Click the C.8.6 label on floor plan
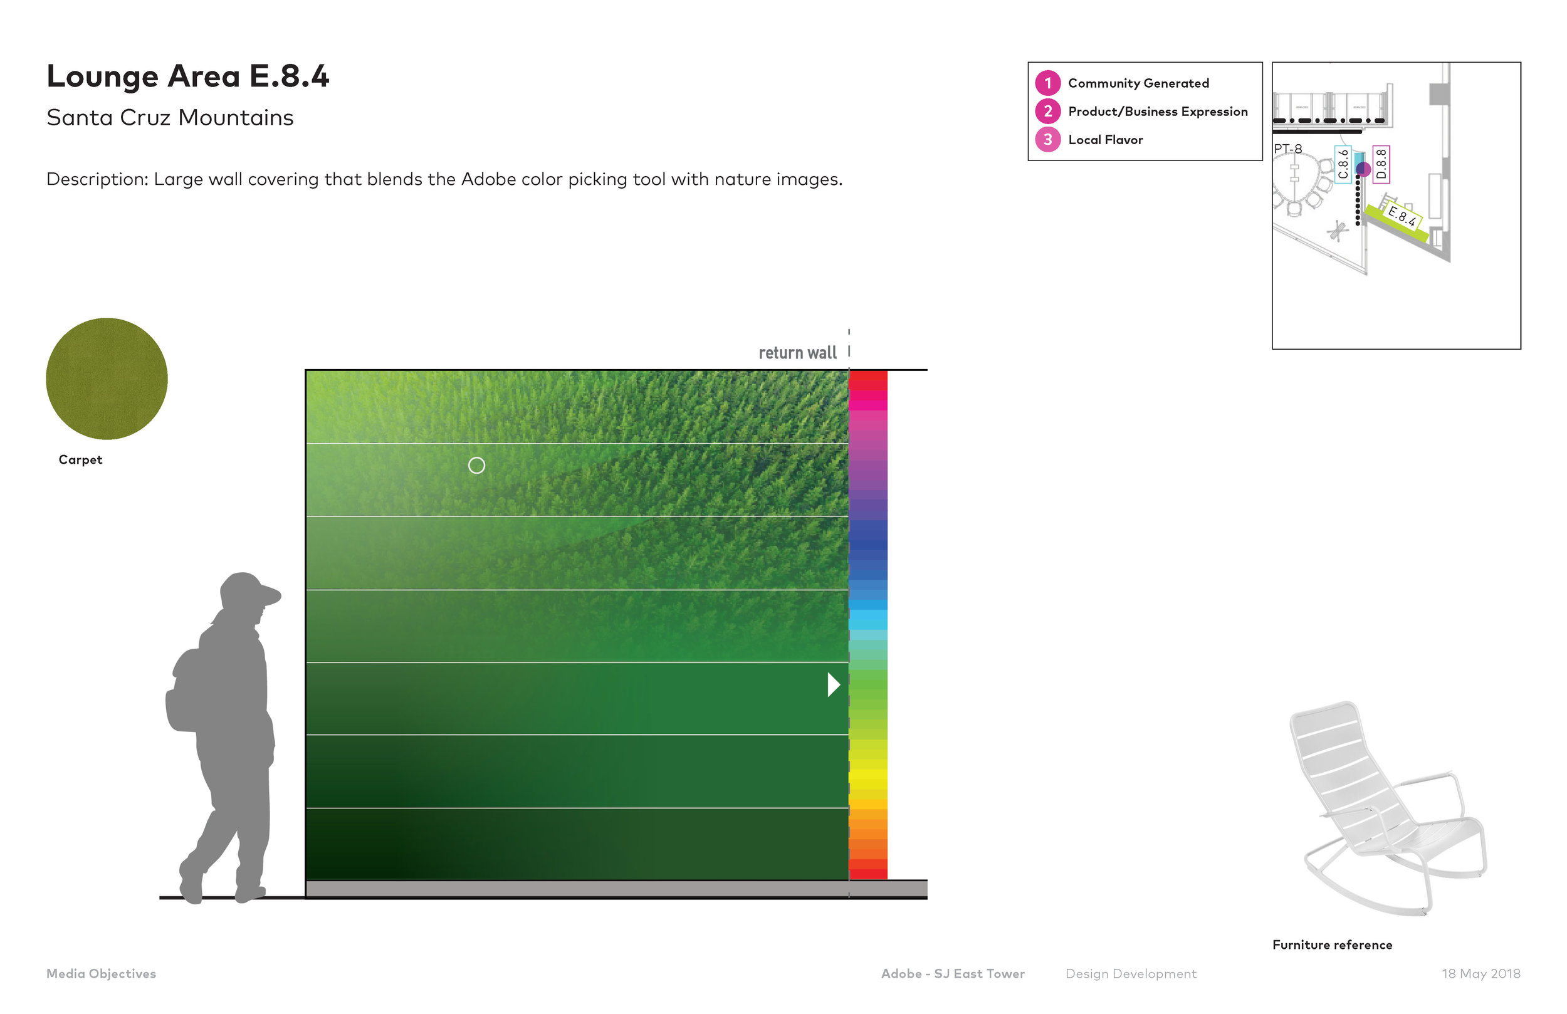Image resolution: width=1567 pixels, height=1014 pixels. (1343, 164)
